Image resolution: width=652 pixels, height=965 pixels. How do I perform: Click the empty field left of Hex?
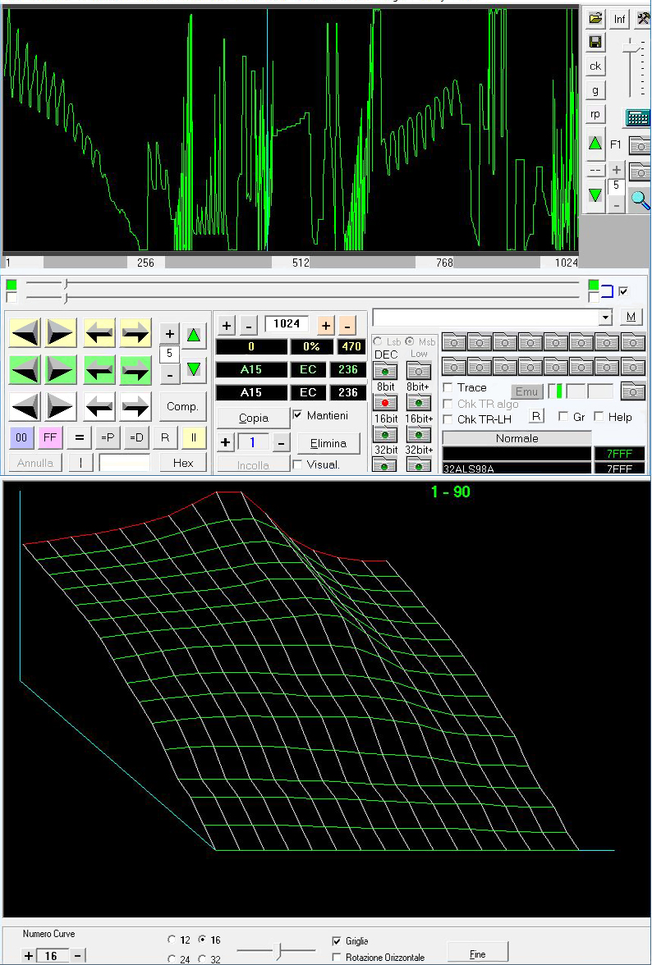(x=124, y=463)
